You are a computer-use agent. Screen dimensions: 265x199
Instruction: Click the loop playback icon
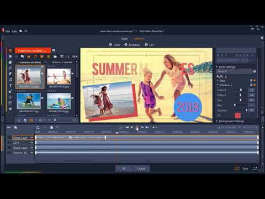tap(120, 127)
